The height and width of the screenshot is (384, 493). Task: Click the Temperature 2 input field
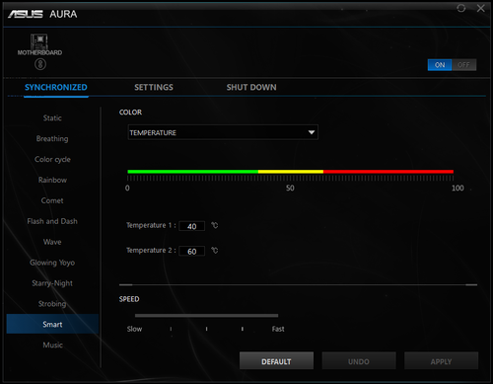pos(192,251)
